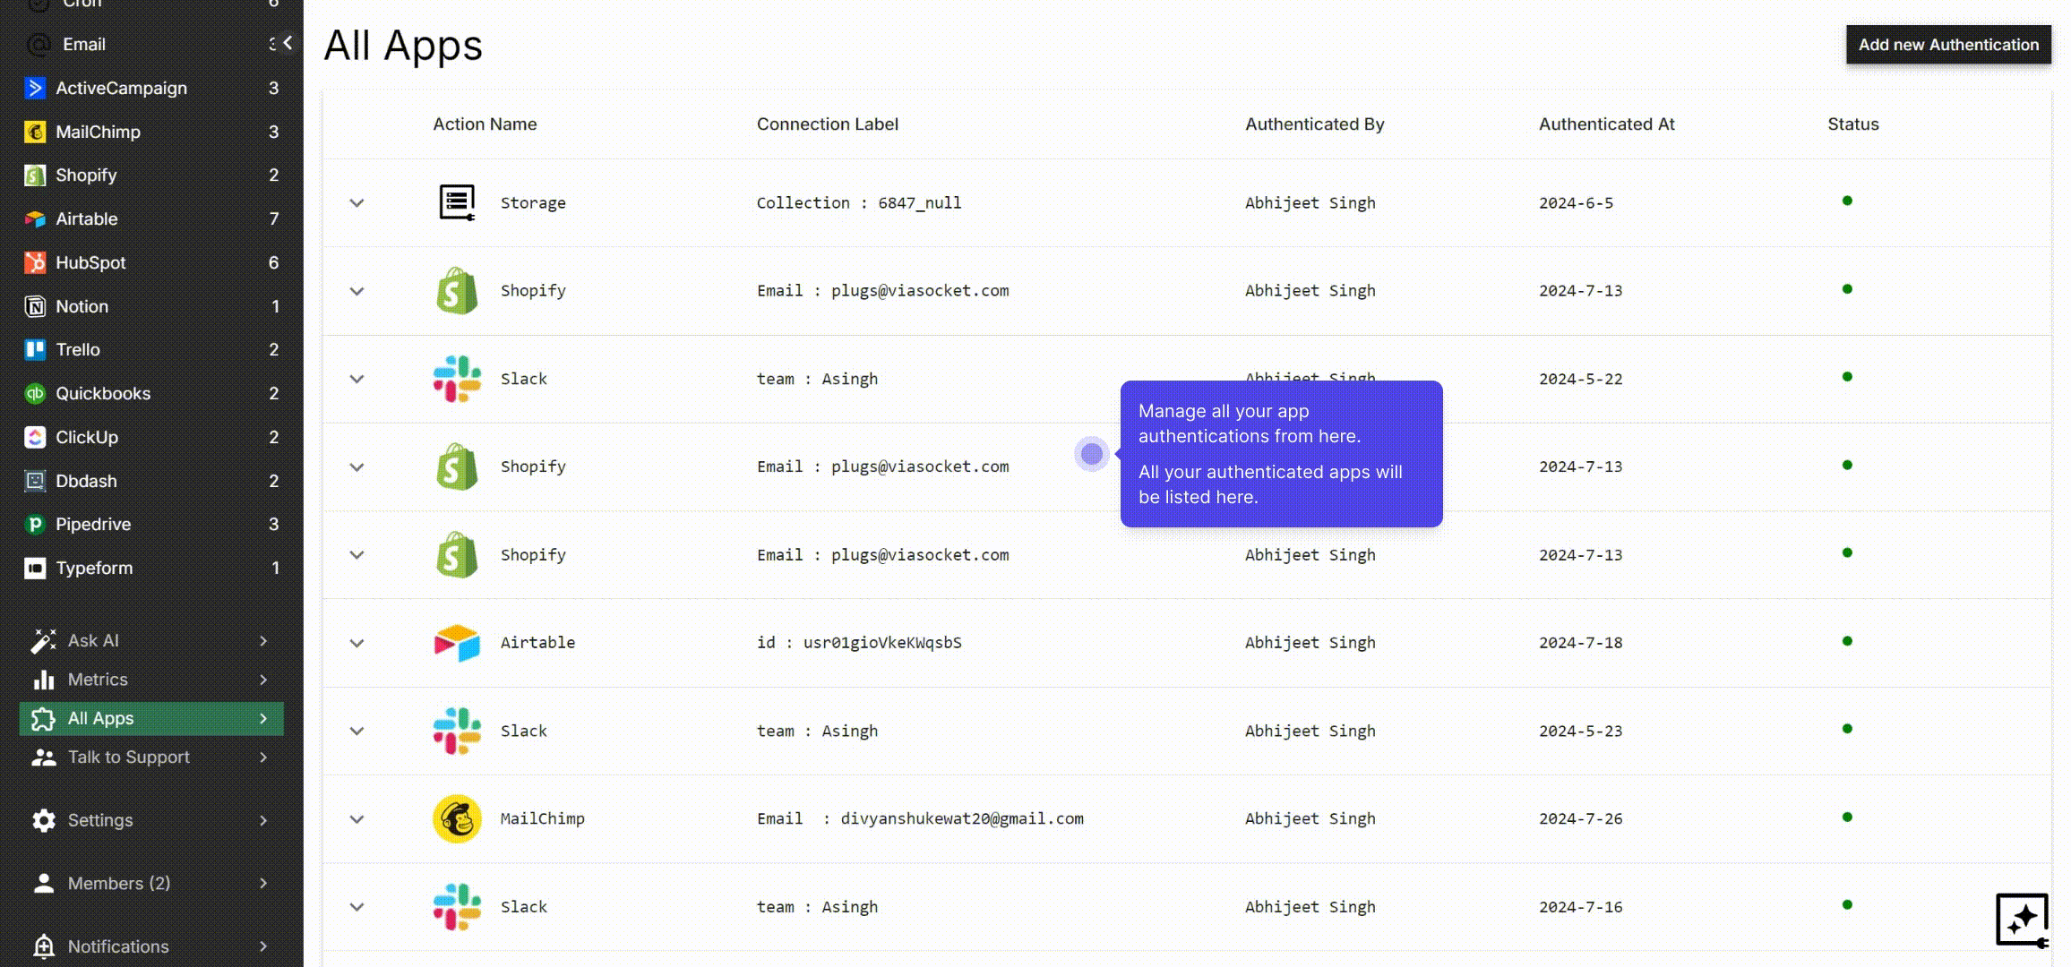The image size is (2071, 967).
Task: Open the AI sparkle assistant icon
Action: pos(2022,920)
